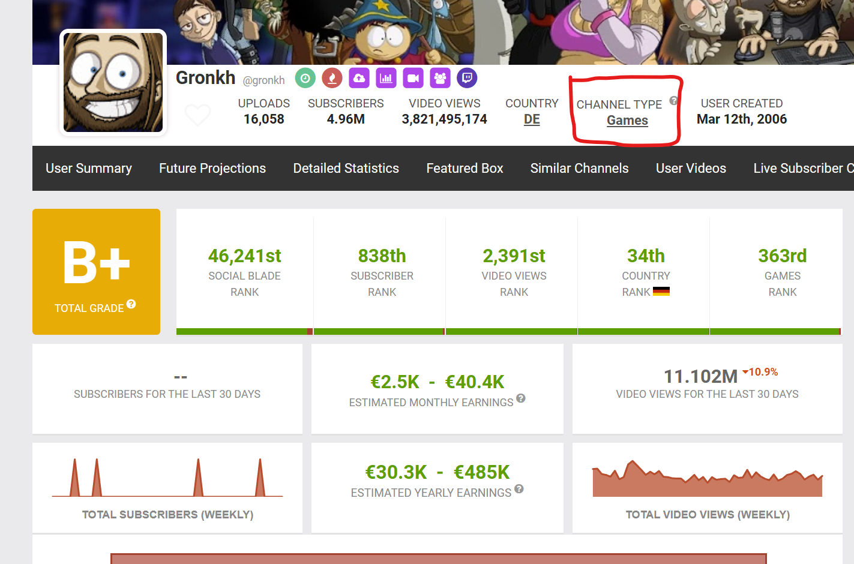Click help icon next to Total Grade

pos(131,304)
